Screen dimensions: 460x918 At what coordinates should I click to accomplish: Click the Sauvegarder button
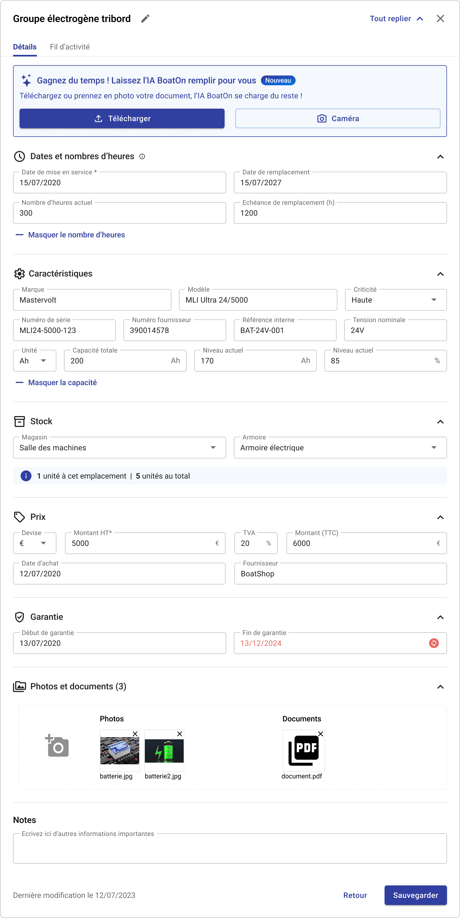(x=415, y=895)
